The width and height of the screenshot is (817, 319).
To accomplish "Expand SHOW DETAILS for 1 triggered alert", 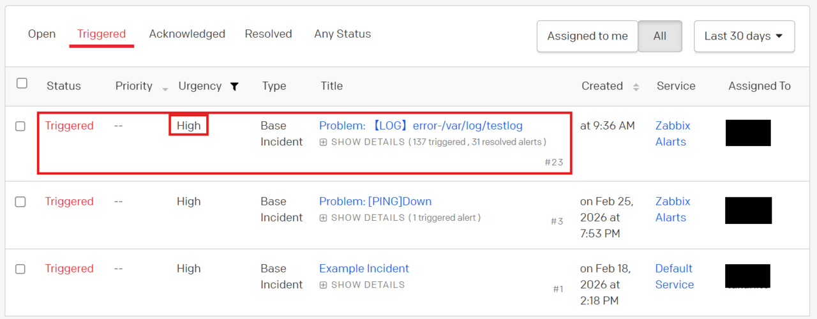I will [x=368, y=218].
